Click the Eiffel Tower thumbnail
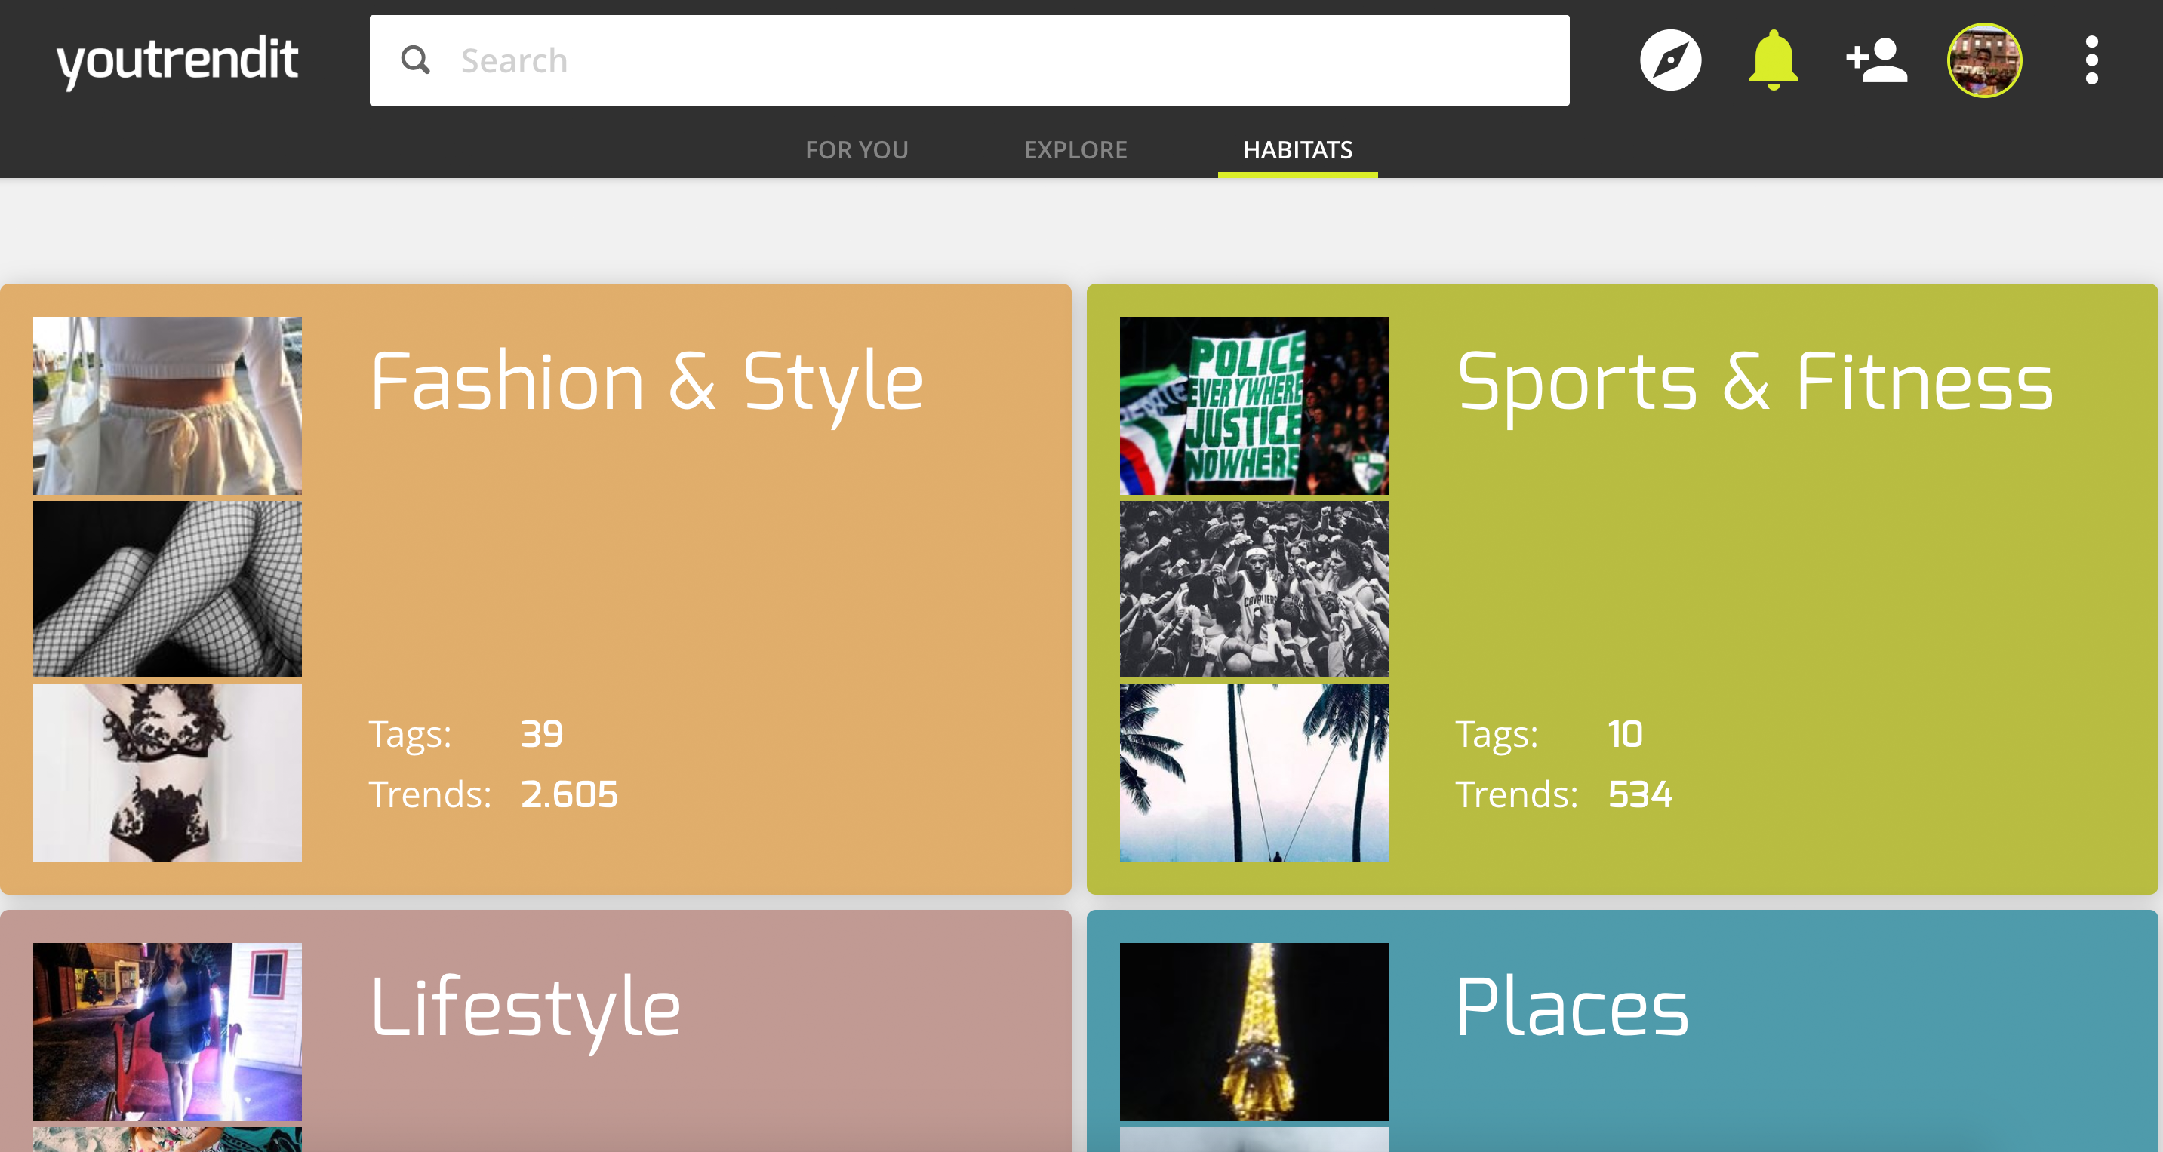The height and width of the screenshot is (1152, 2163). [x=1254, y=1031]
